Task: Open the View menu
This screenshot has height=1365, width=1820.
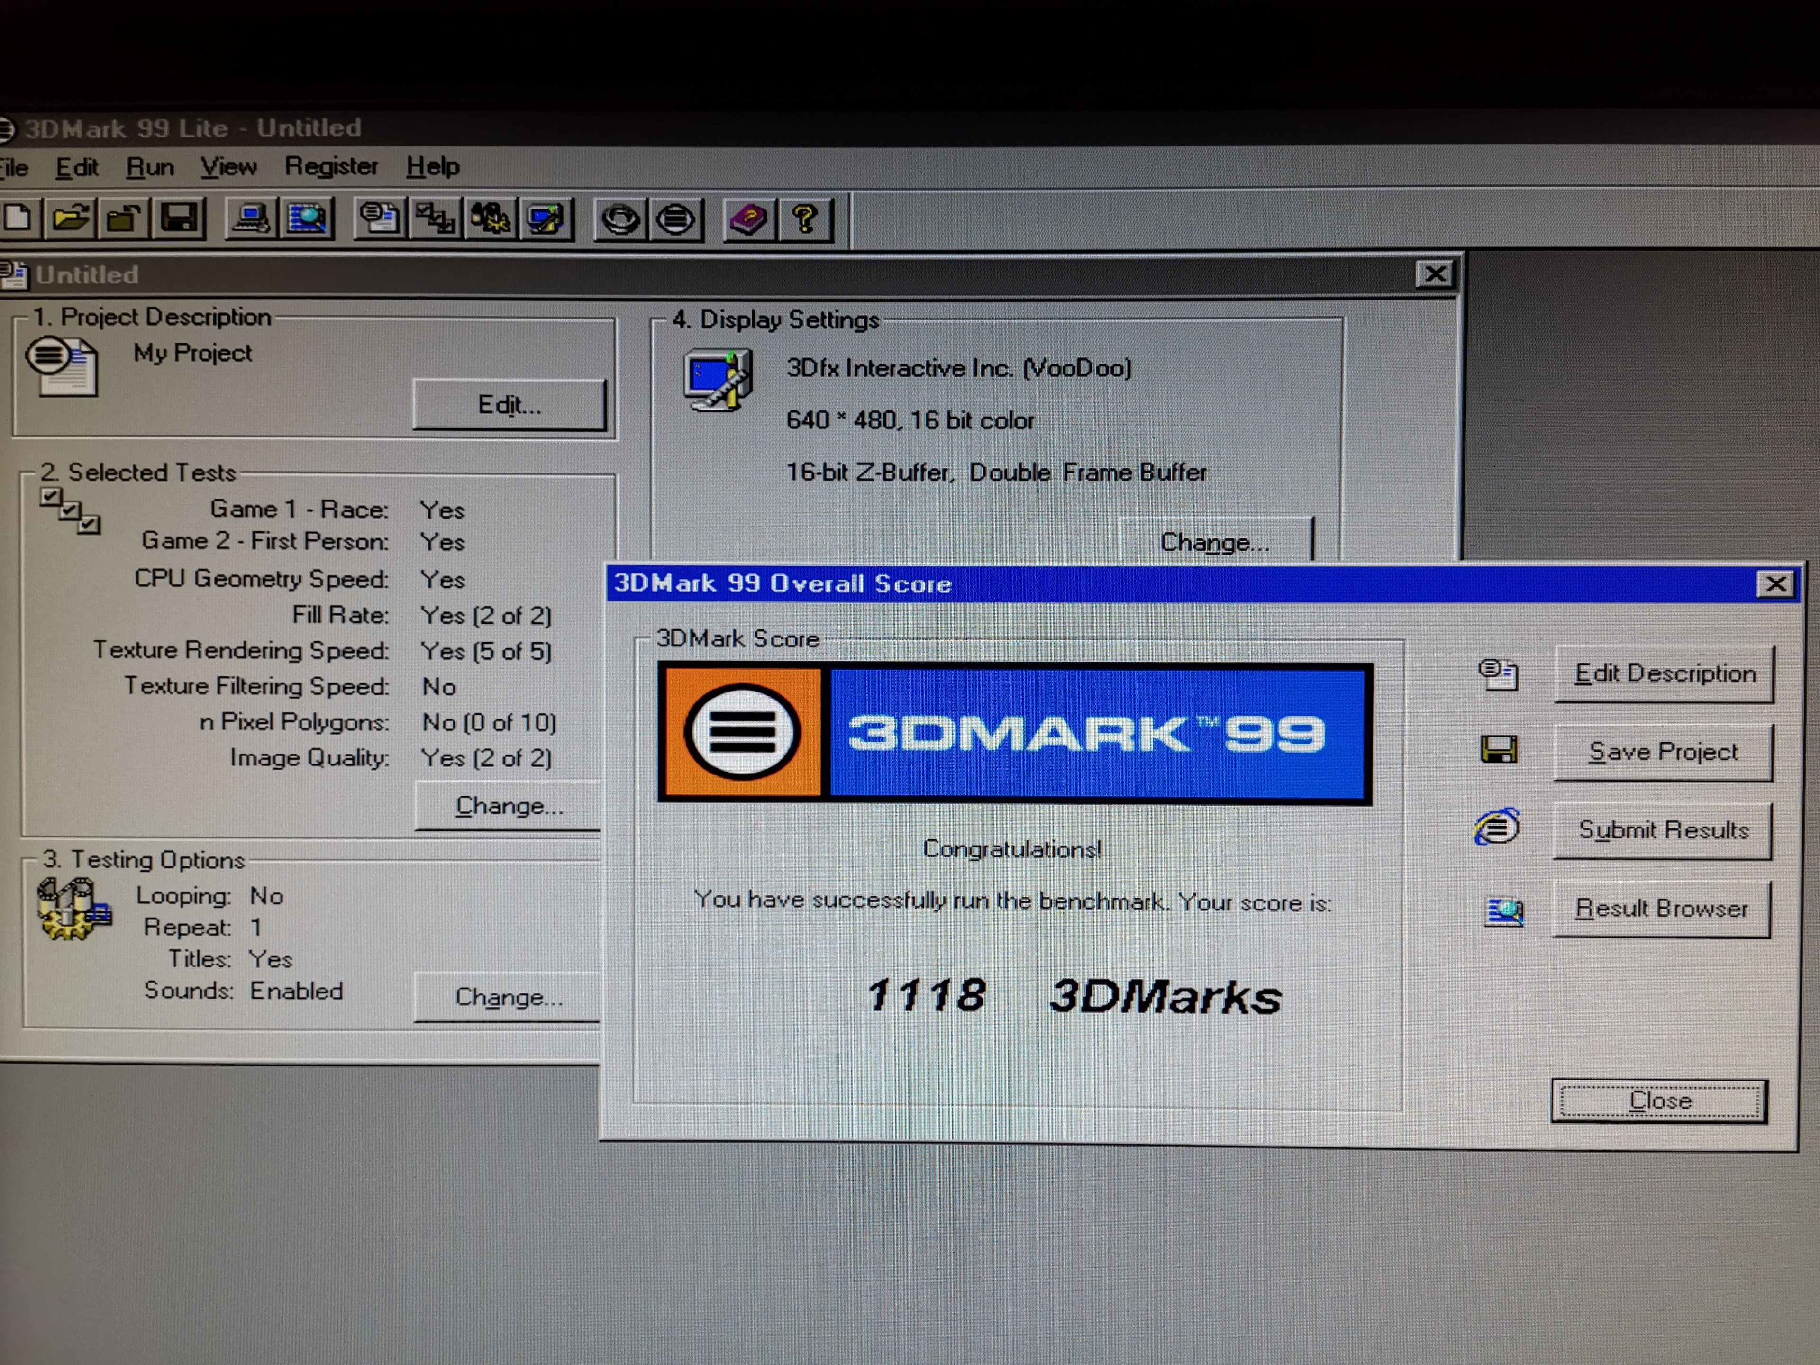Action: pyautogui.click(x=229, y=167)
